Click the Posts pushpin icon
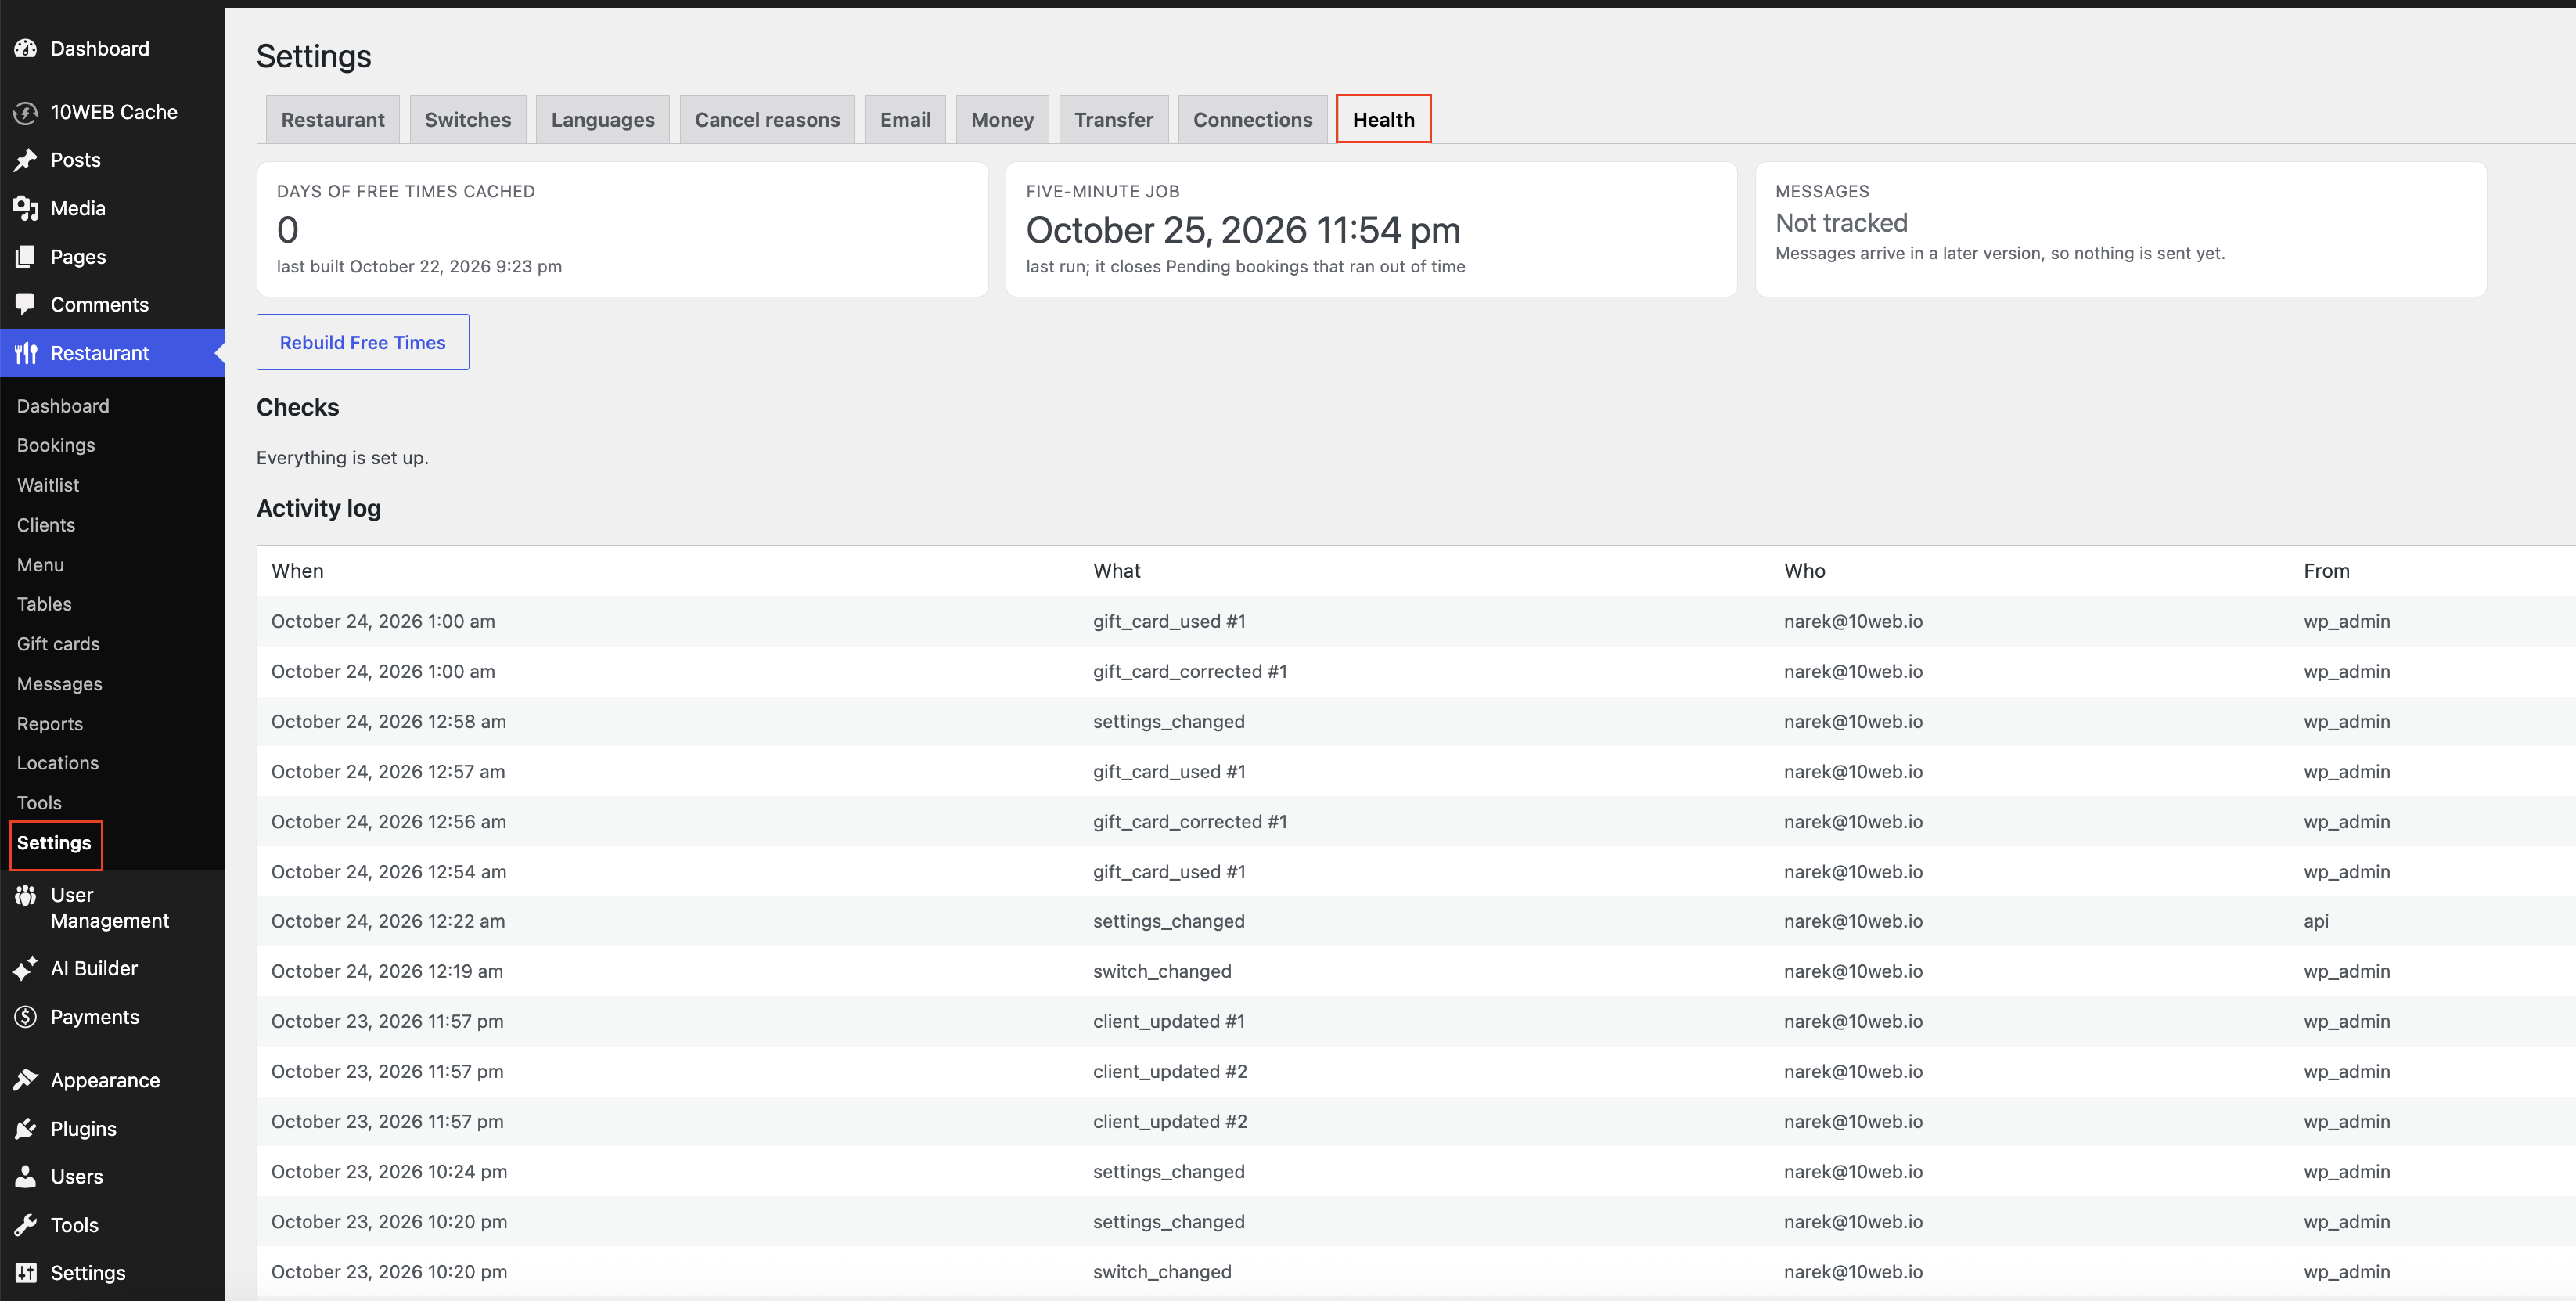This screenshot has height=1301, width=2576. [x=26, y=160]
